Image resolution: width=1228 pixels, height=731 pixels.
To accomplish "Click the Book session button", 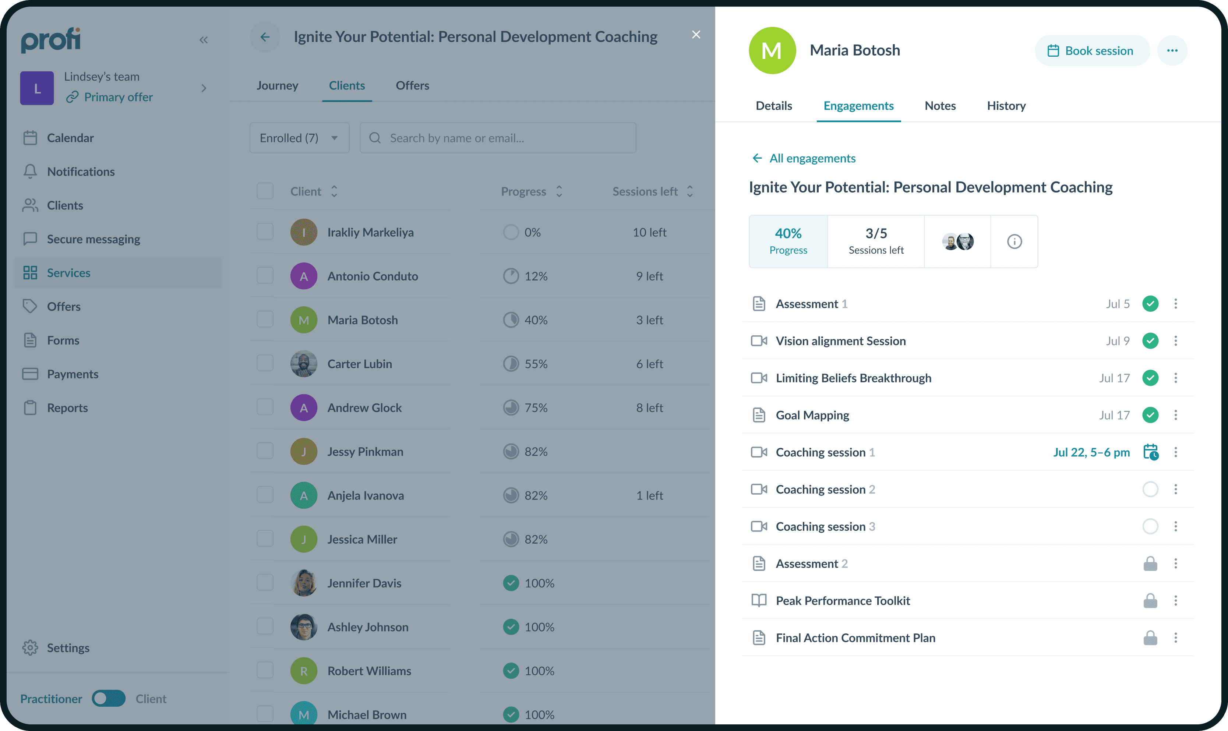I will pos(1091,50).
